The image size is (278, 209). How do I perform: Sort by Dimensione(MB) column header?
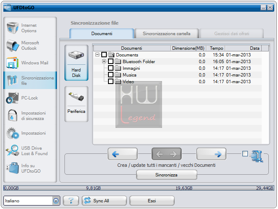coord(188,48)
